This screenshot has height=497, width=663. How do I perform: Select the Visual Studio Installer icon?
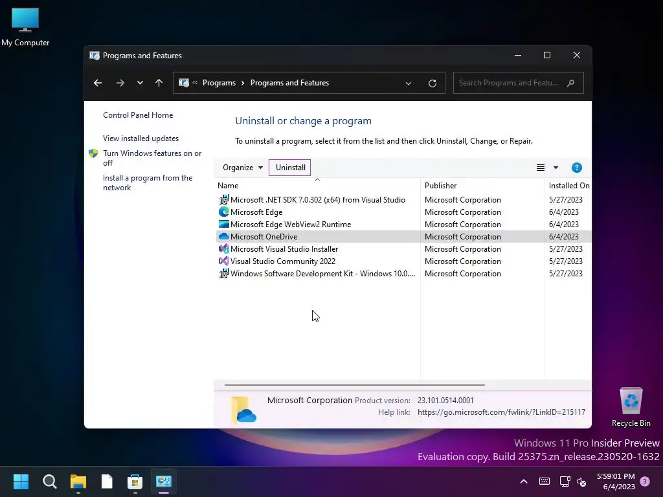[x=223, y=248]
